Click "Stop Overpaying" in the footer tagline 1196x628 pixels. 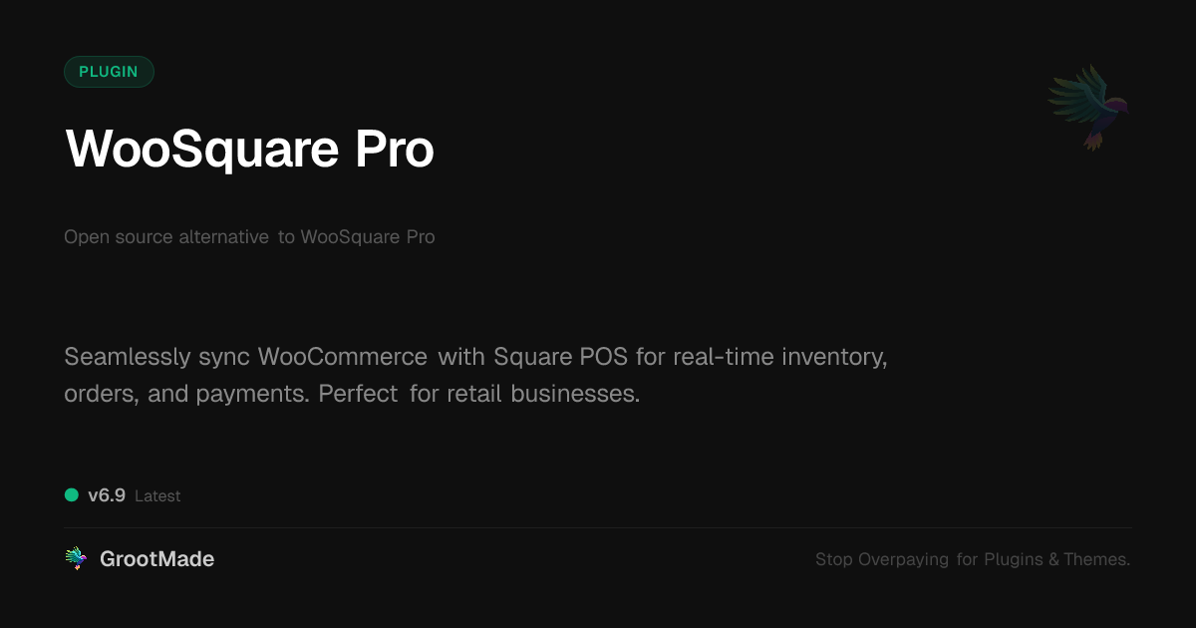point(882,560)
